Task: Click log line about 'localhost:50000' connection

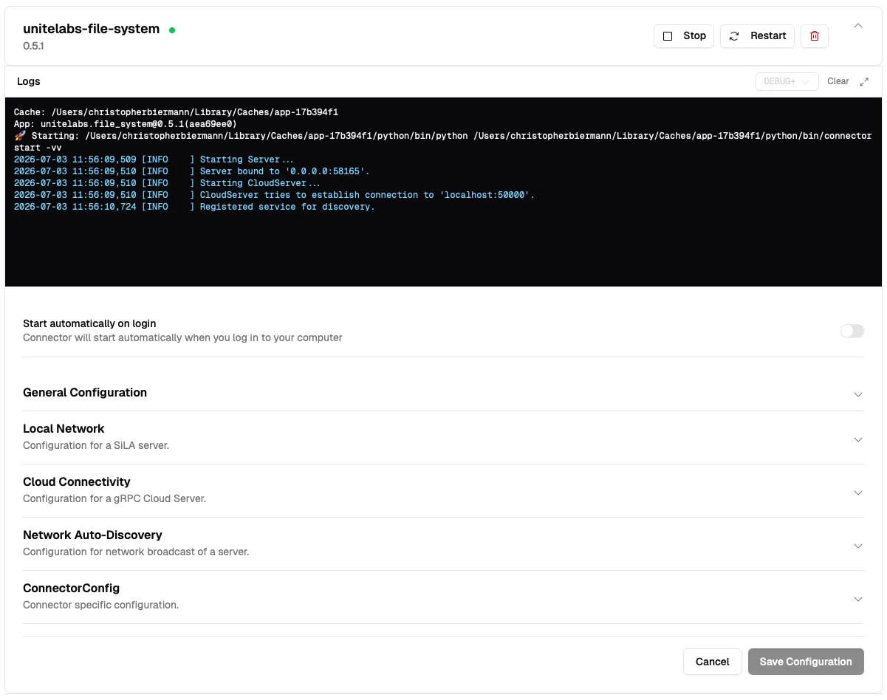Action: click(274, 195)
